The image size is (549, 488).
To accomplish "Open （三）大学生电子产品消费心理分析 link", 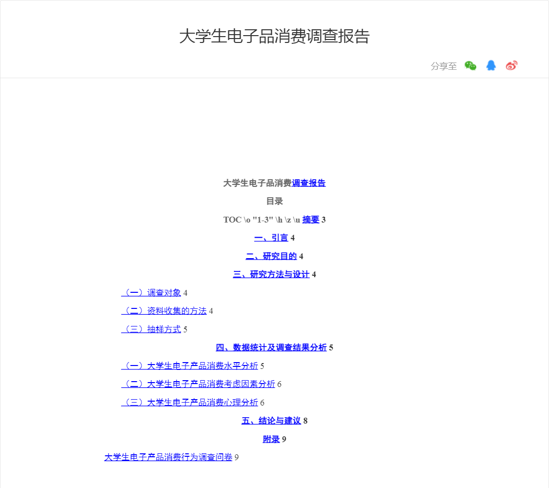I will pos(189,403).
